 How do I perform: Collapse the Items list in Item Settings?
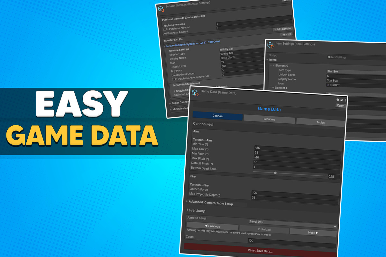point(267,60)
